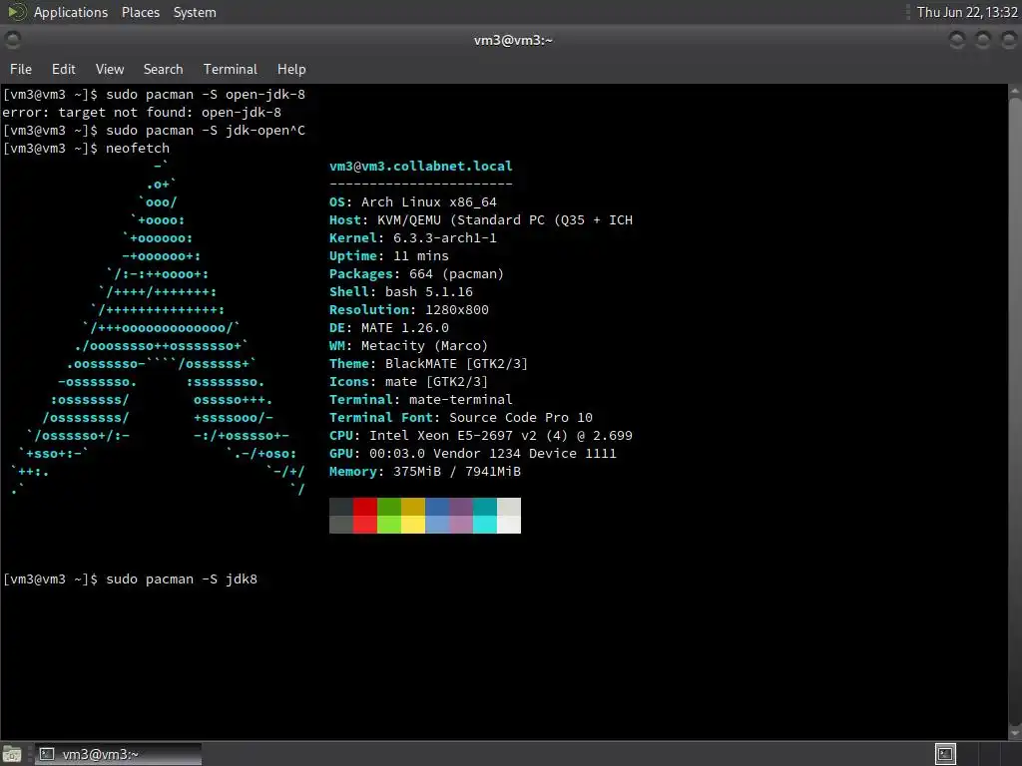Open the terminal's Help menu
The width and height of the screenshot is (1022, 766).
(291, 69)
